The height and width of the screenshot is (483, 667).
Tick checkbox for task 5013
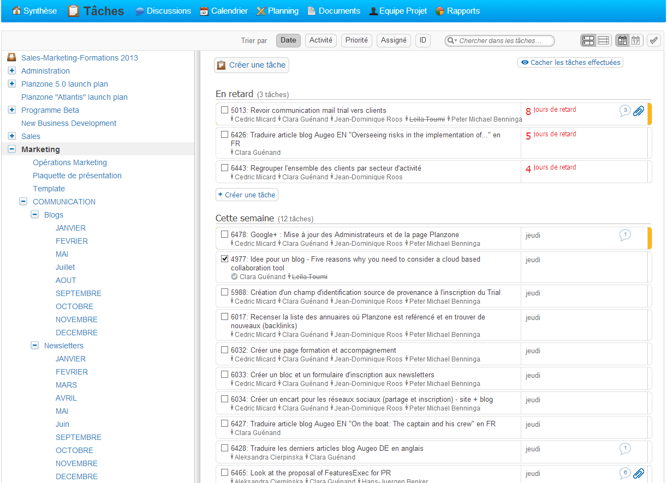pyautogui.click(x=224, y=110)
